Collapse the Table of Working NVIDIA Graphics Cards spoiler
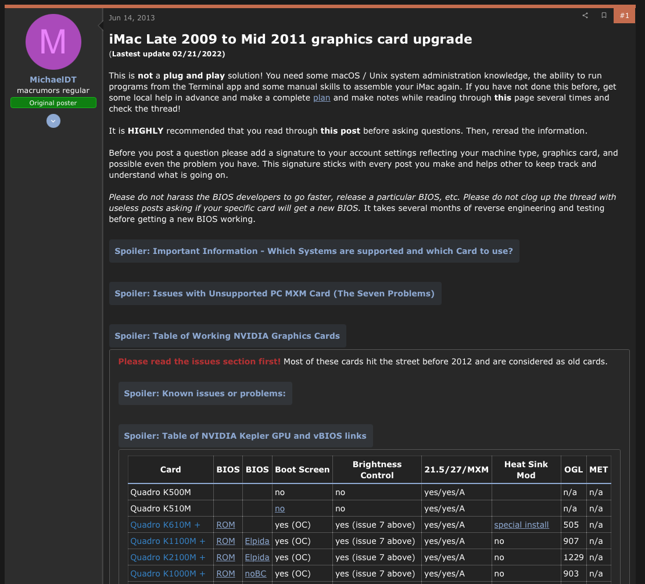The height and width of the screenshot is (584, 645). (227, 336)
